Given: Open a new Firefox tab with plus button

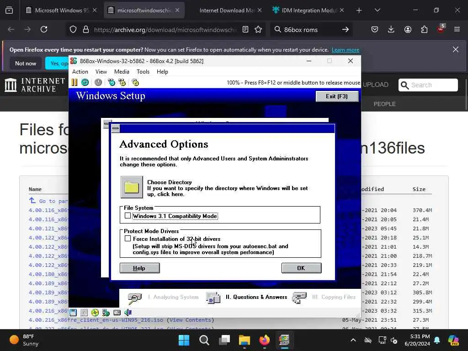Looking at the screenshot, I should coord(359,11).
